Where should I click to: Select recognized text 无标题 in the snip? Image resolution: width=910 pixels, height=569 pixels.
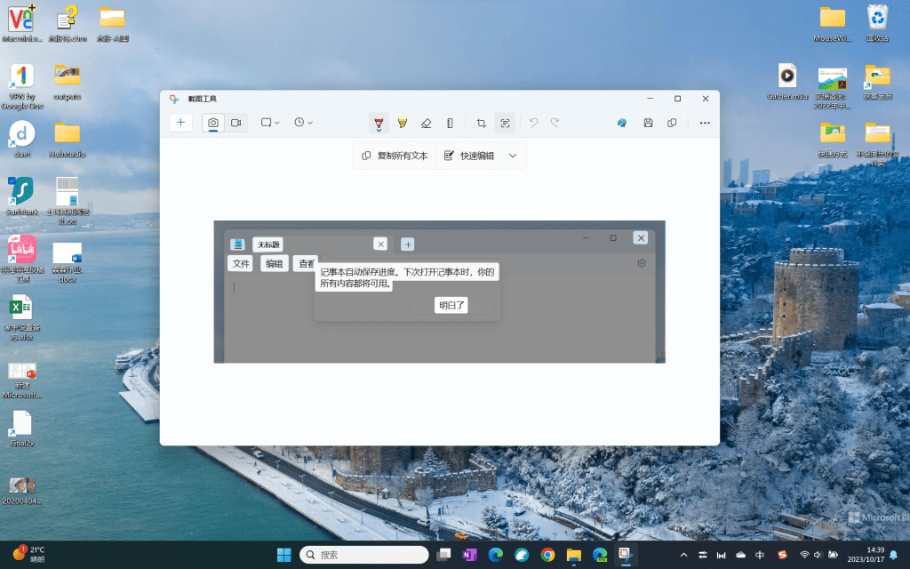coord(268,244)
